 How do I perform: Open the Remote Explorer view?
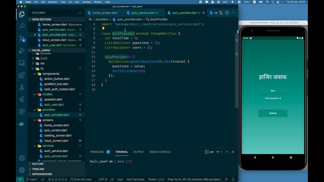pos(22,63)
